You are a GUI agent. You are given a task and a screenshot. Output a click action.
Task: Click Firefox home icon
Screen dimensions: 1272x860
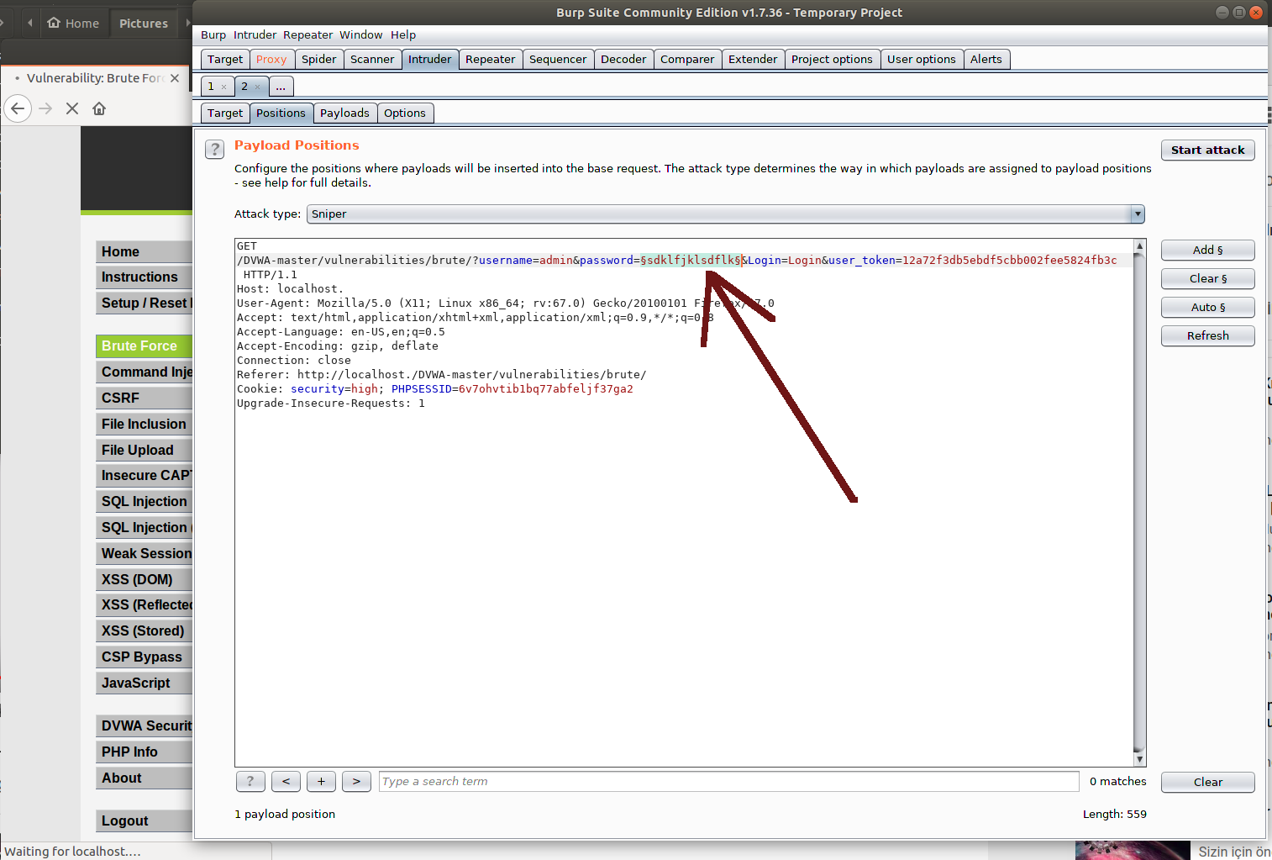point(99,108)
